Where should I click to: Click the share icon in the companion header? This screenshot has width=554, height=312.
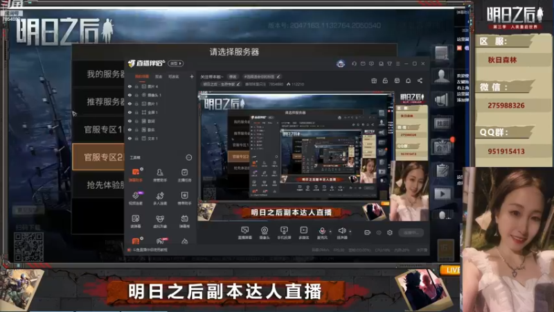[x=420, y=80]
